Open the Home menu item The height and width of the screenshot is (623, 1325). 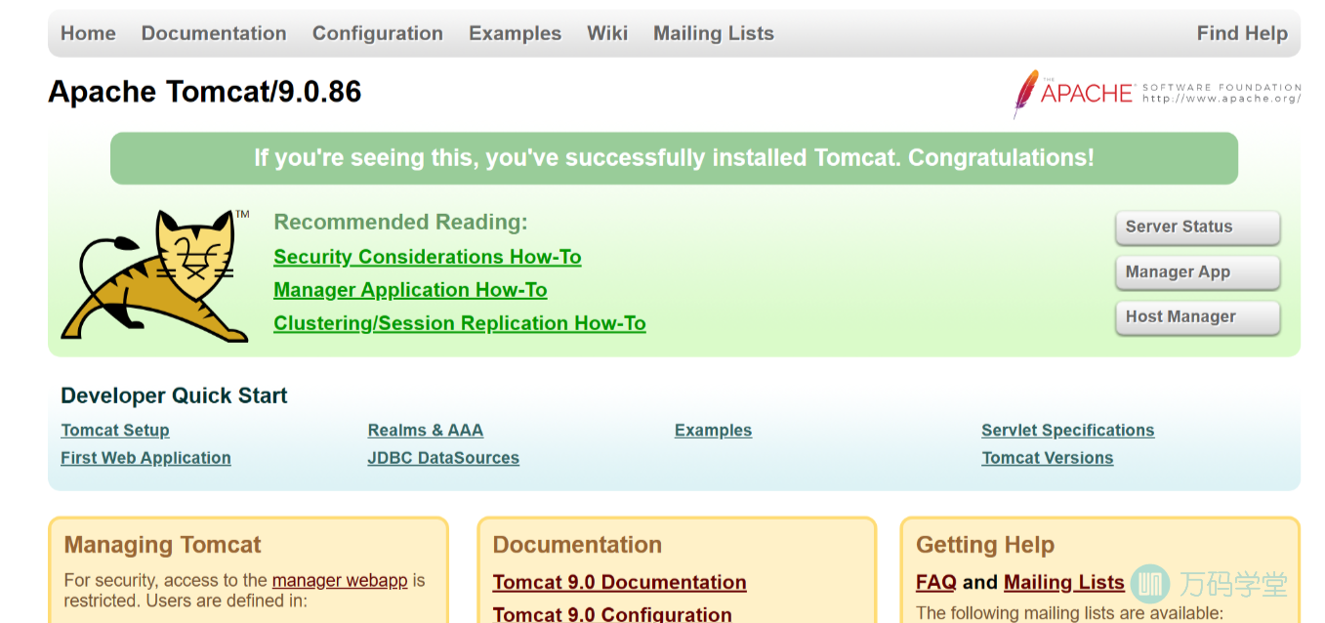88,33
